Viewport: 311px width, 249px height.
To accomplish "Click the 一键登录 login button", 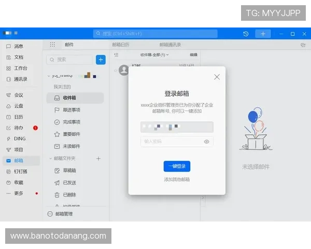I will click(x=177, y=166).
